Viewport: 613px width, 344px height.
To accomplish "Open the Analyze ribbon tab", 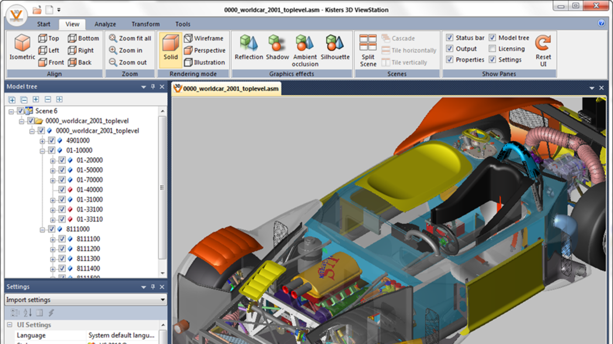I will [x=105, y=24].
